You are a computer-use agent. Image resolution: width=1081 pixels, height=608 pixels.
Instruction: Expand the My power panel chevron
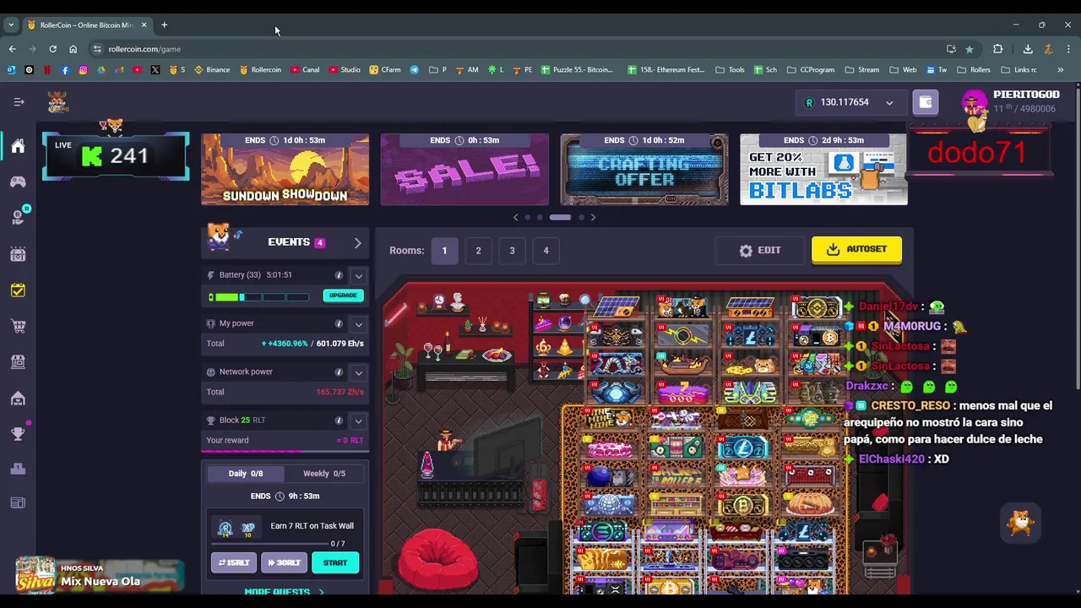358,323
